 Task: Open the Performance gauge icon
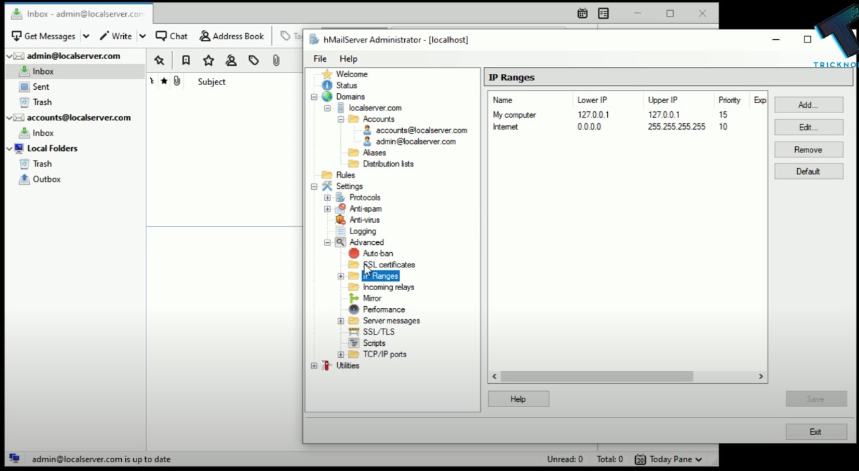click(x=354, y=309)
